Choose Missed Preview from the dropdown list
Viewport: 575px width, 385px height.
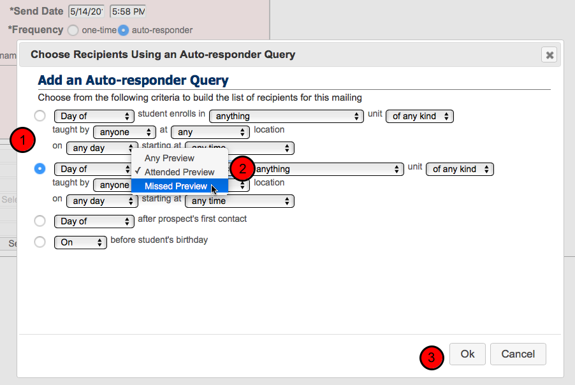(176, 186)
